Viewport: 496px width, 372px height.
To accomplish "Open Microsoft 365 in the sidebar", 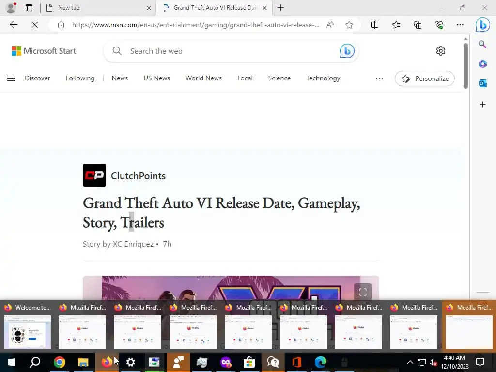I will pos(482,64).
